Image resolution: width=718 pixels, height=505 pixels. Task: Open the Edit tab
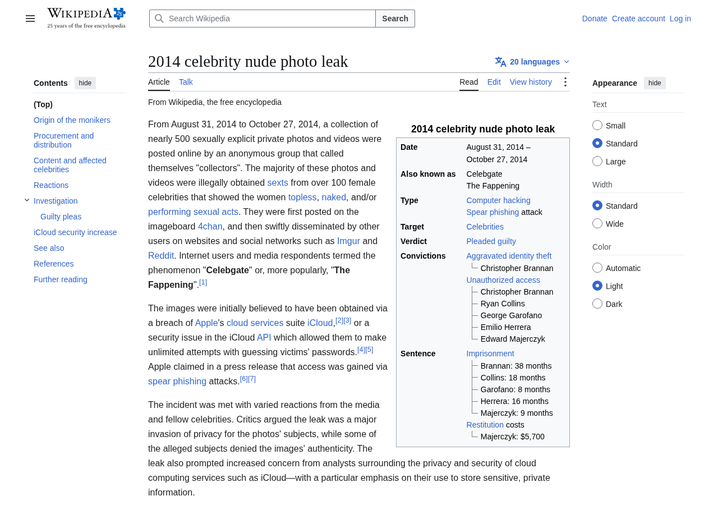coord(494,82)
